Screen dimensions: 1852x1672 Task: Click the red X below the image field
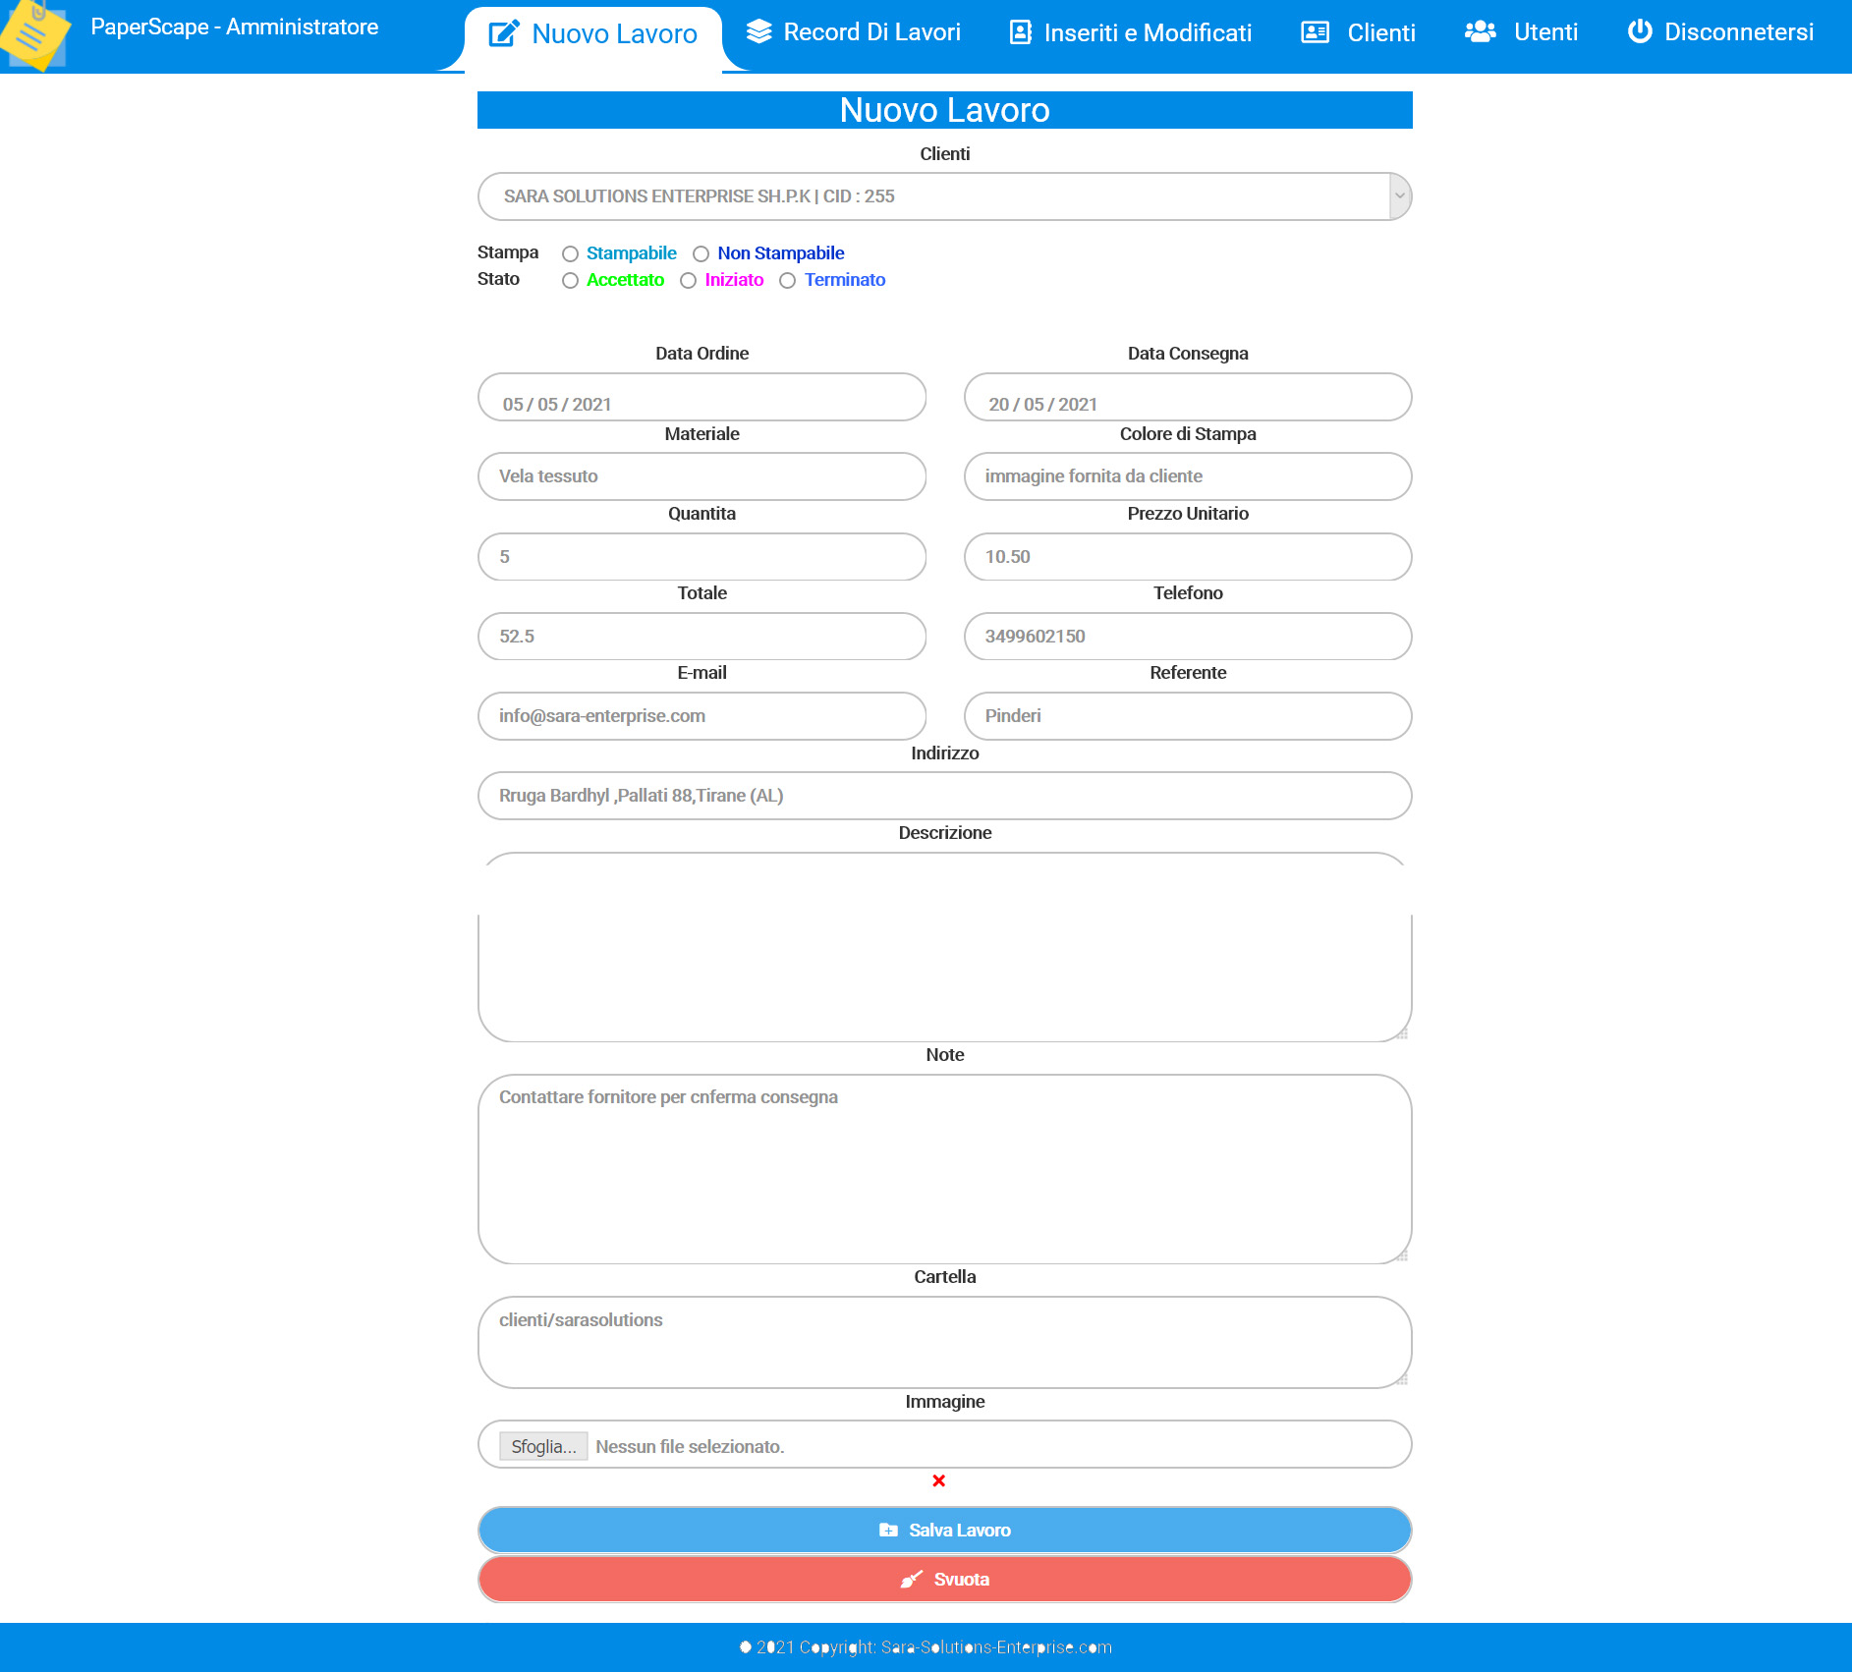pyautogui.click(x=938, y=1480)
